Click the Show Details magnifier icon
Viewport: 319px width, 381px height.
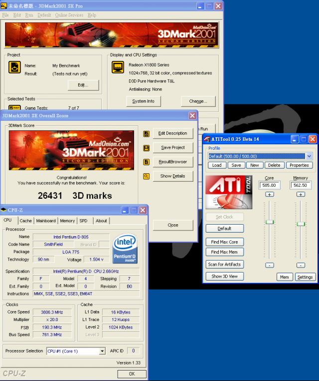146,176
